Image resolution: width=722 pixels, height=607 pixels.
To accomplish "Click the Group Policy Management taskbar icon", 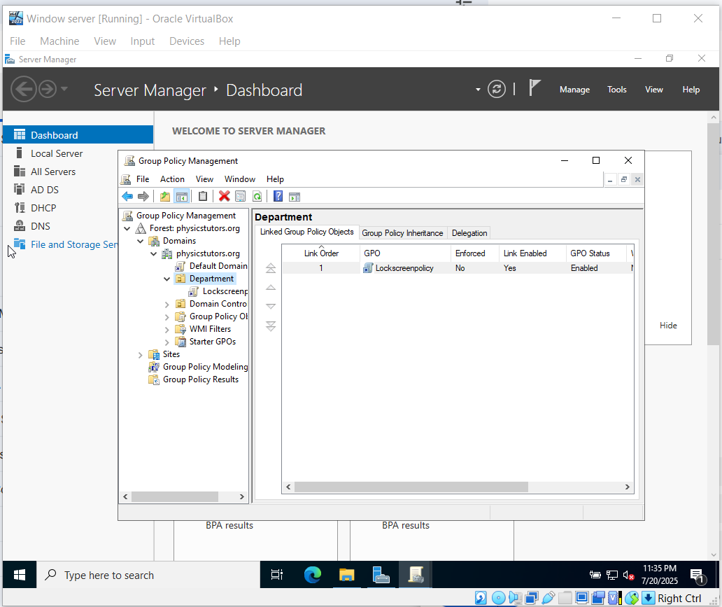I will tap(416, 575).
